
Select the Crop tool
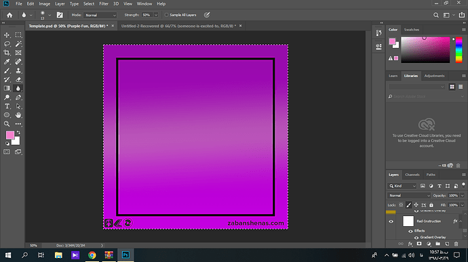7,53
